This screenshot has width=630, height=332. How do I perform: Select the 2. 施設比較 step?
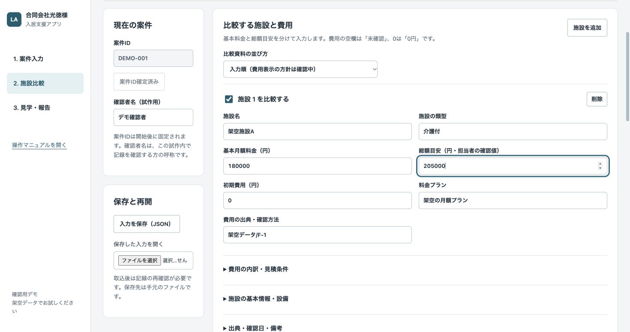(45, 83)
